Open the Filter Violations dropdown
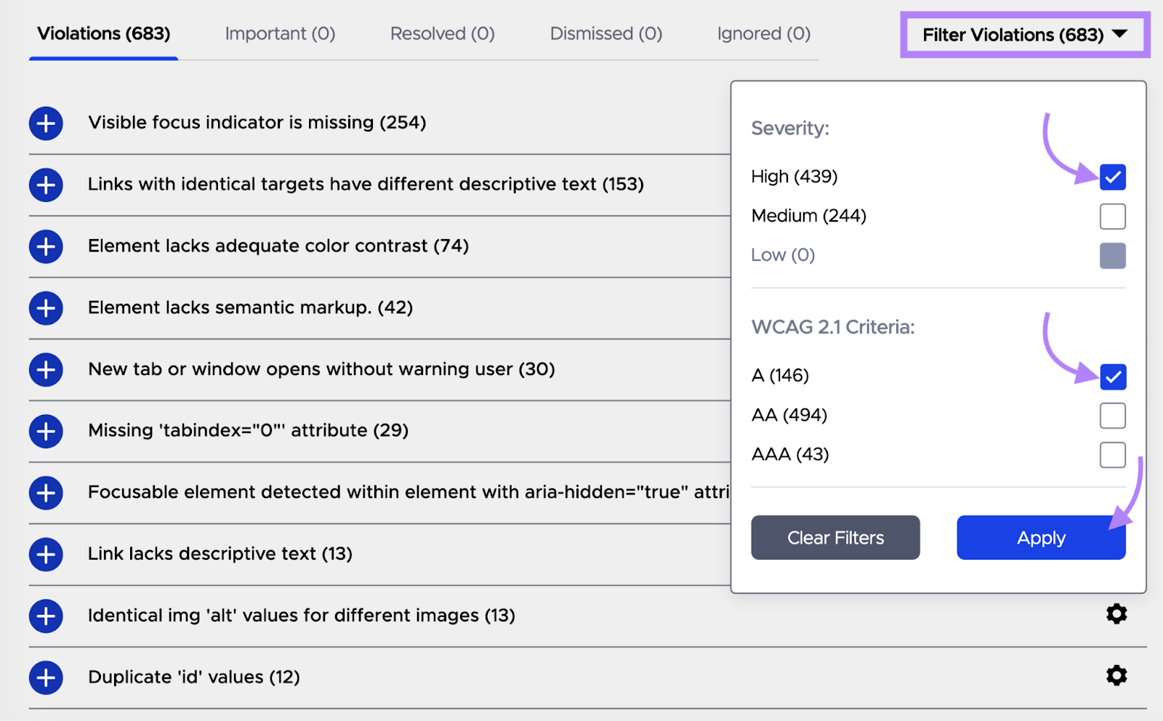Image resolution: width=1163 pixels, height=721 pixels. click(1025, 34)
